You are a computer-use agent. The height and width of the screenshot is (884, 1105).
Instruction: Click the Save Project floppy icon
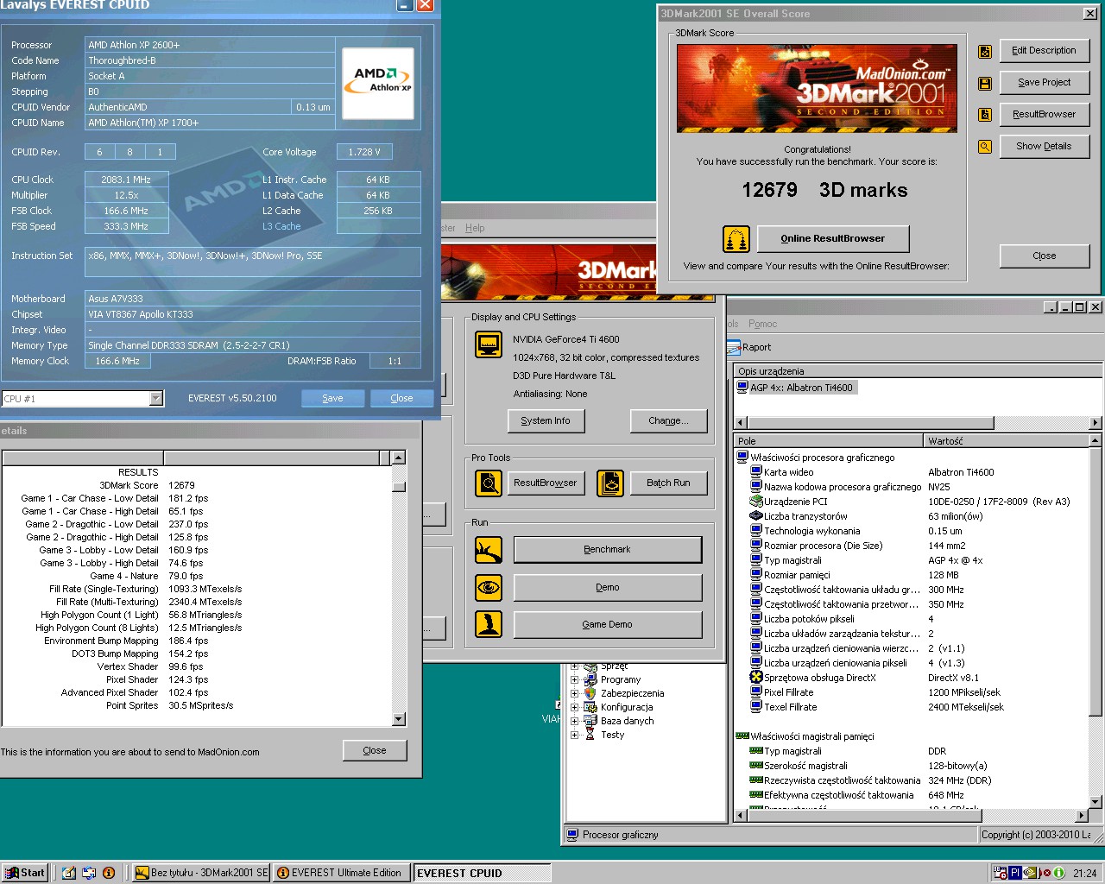click(984, 84)
